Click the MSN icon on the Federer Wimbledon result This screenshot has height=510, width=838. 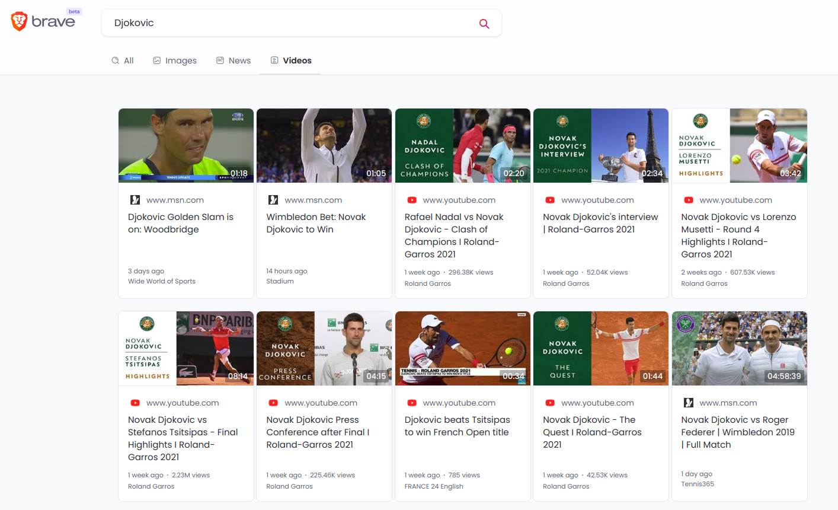[x=688, y=403]
